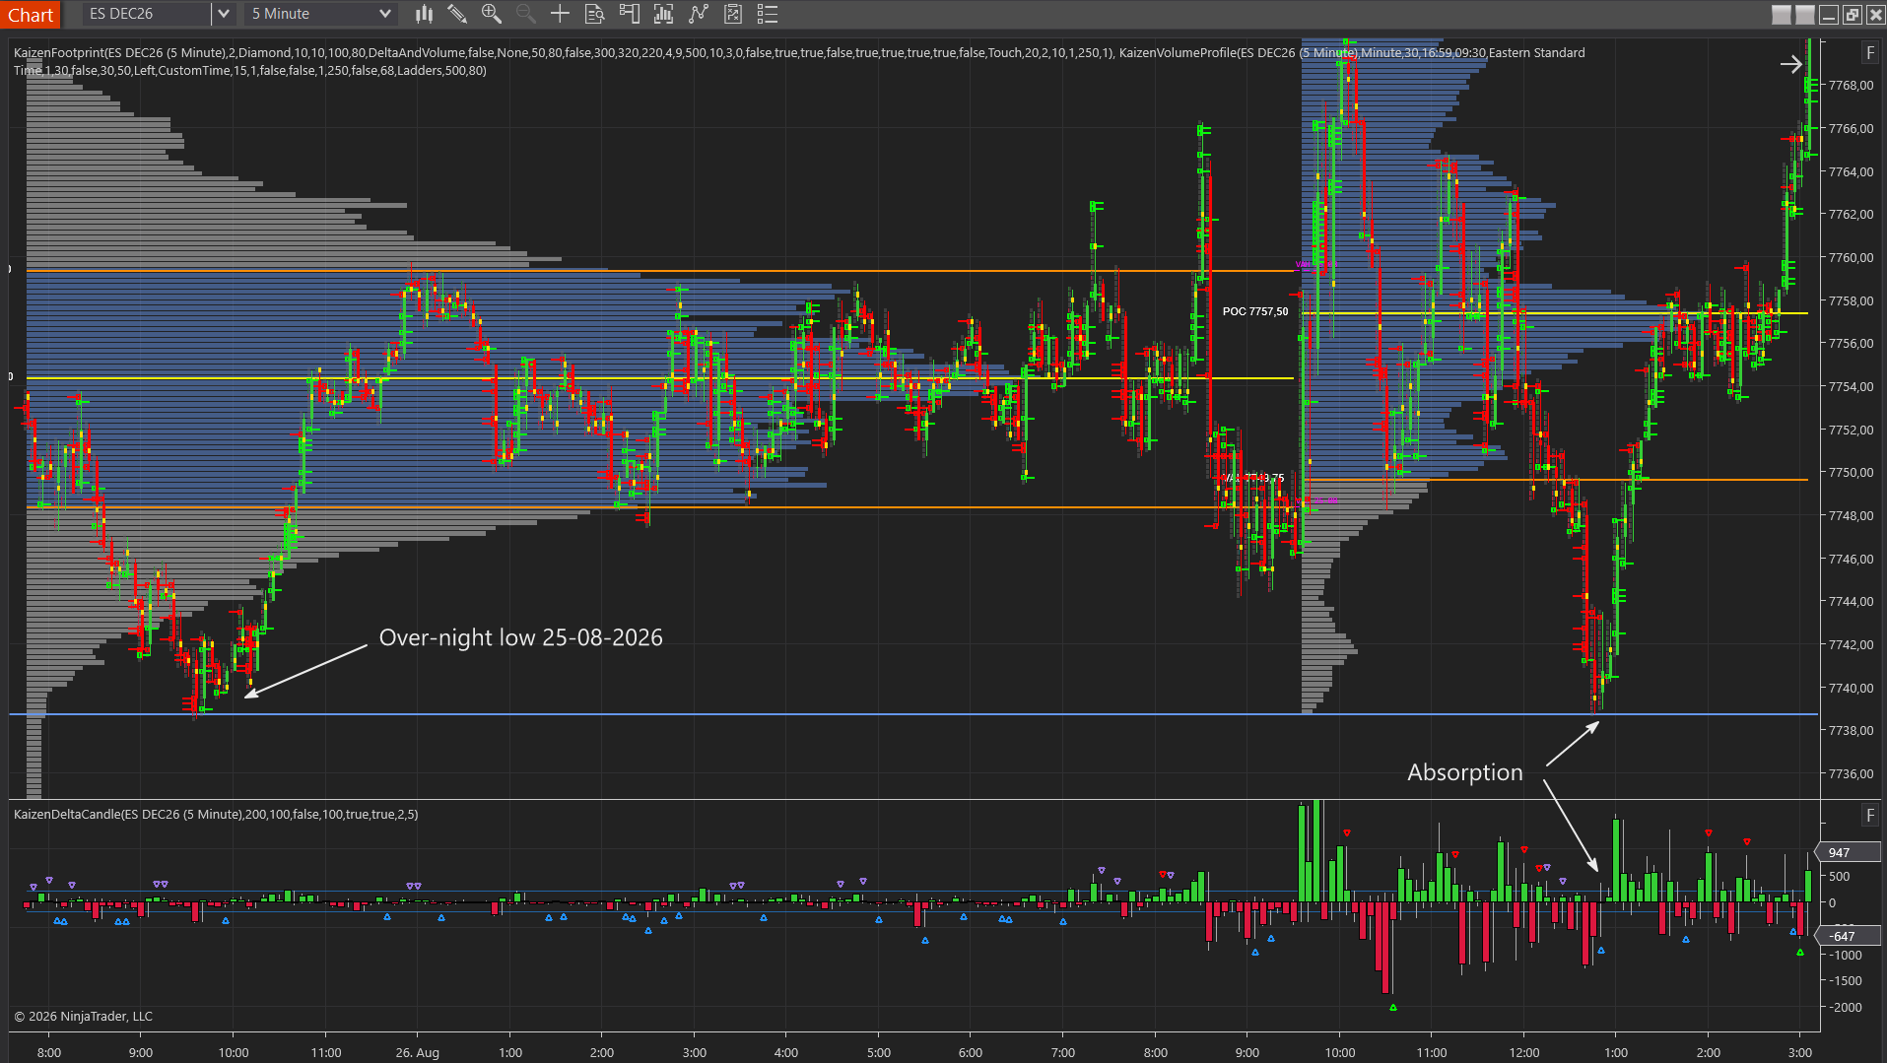Toggle the crosshair cursor icon
The height and width of the screenshot is (1063, 1887).
(560, 14)
